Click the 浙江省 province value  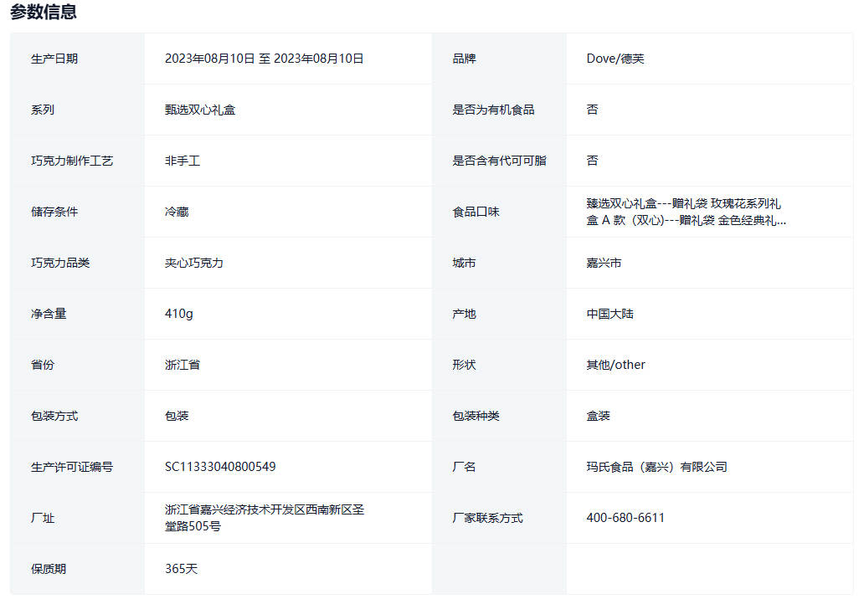183,365
